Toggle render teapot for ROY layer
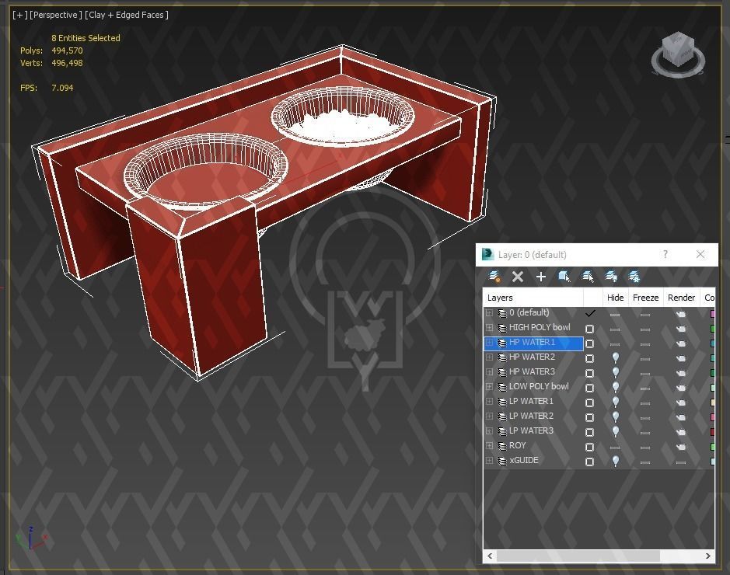Screen dimensions: 730x575 point(681,447)
